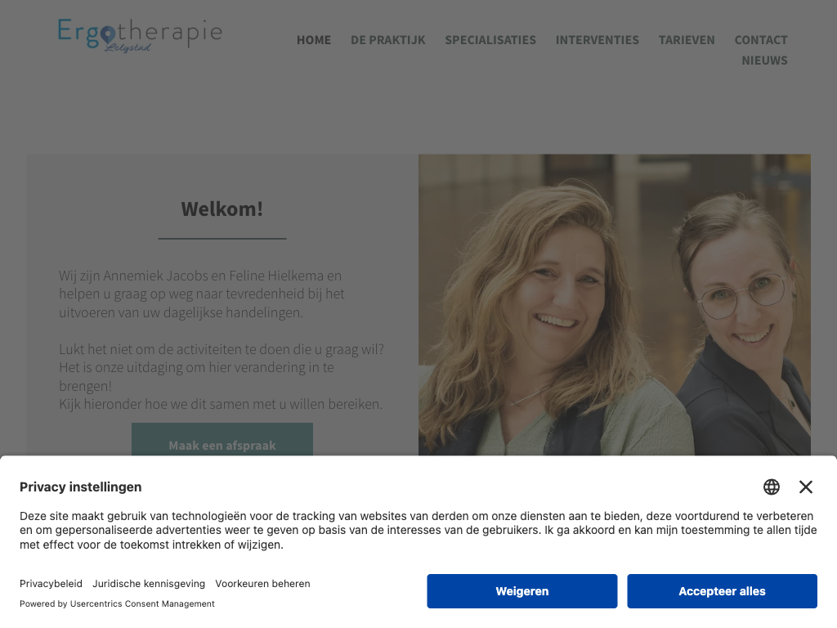Select NIEUWS in the navigation

764,61
